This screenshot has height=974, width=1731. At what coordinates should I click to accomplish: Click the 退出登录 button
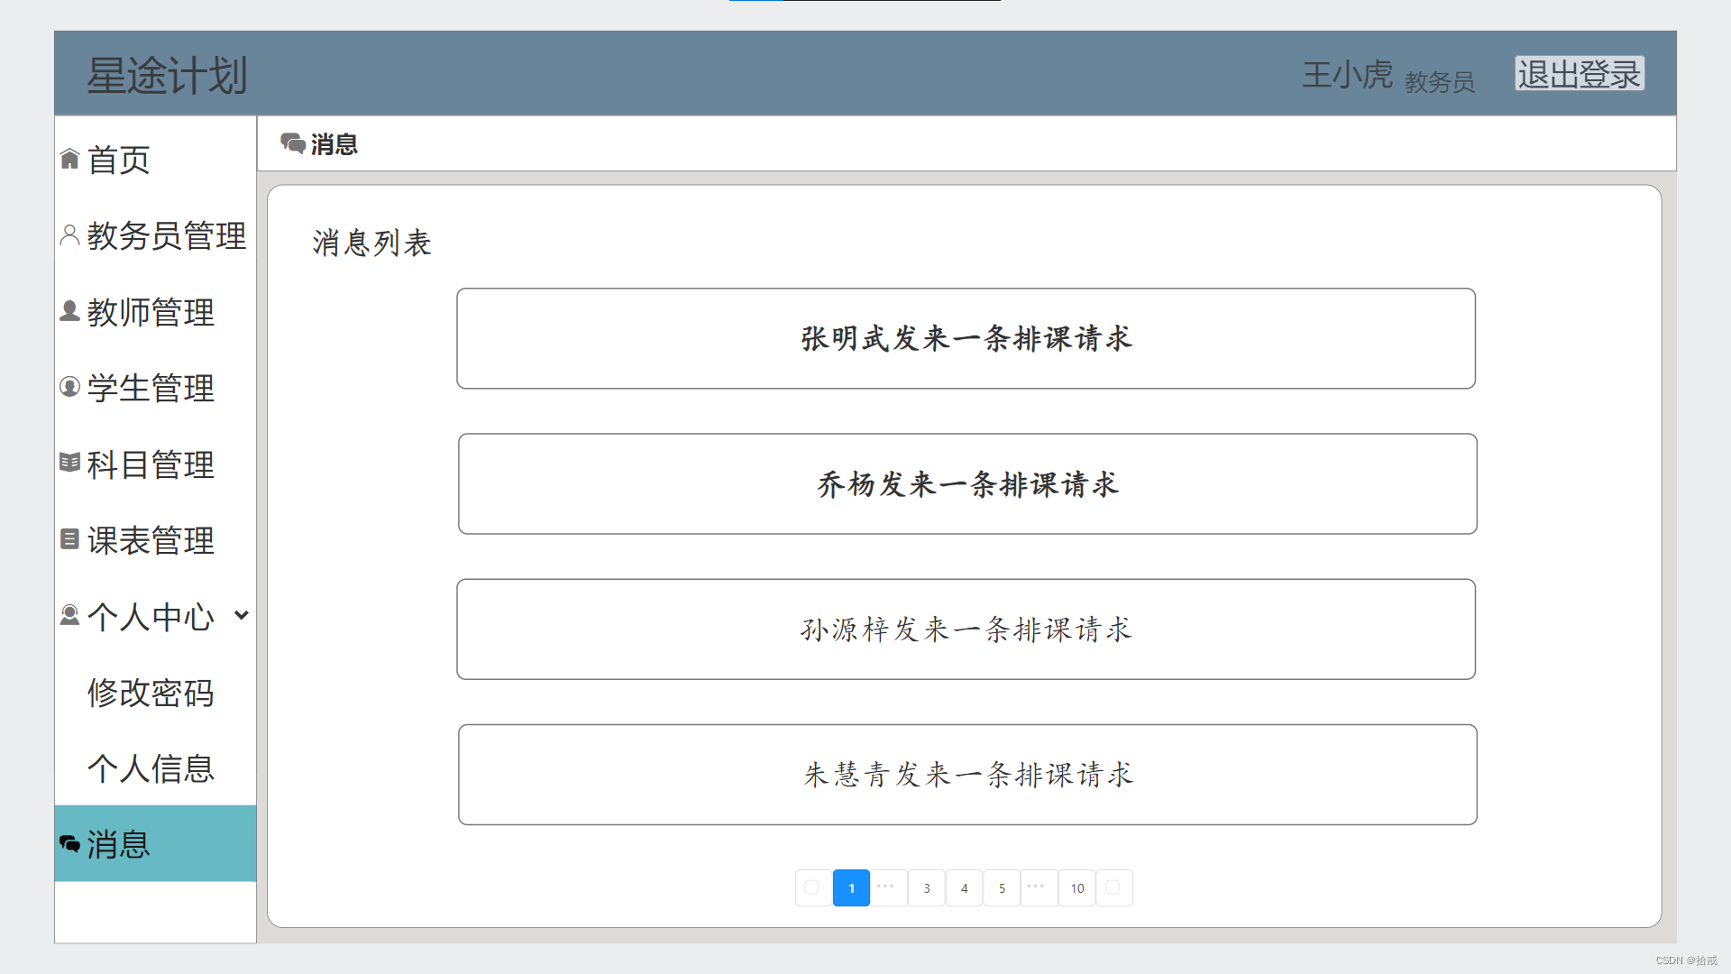1579,74
